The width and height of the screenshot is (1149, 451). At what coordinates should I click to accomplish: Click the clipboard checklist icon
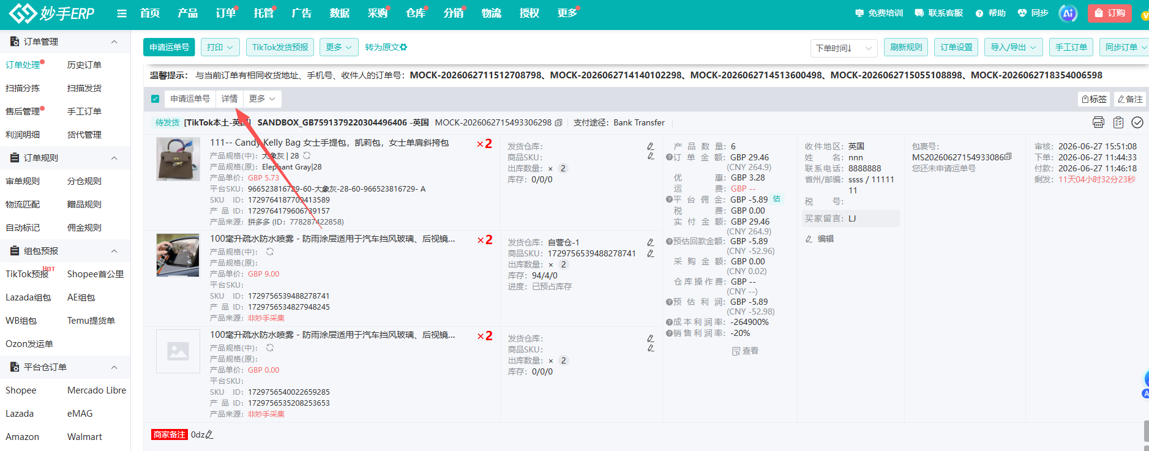pyautogui.click(x=1118, y=122)
